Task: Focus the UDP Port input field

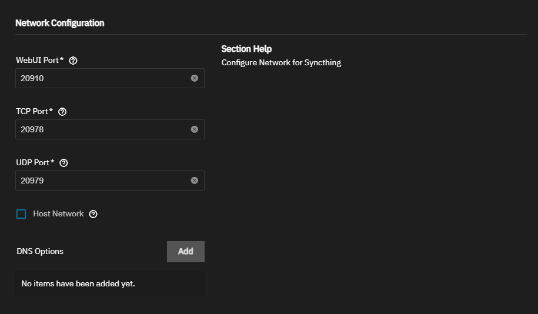Action: [110, 181]
